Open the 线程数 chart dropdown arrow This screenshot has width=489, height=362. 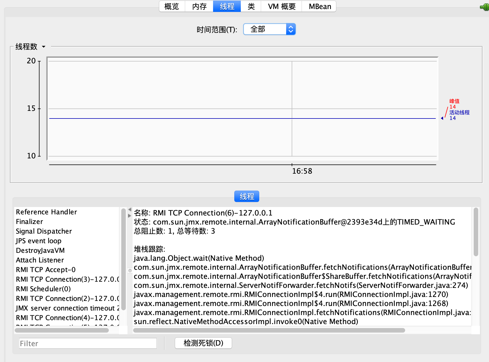tap(44, 47)
